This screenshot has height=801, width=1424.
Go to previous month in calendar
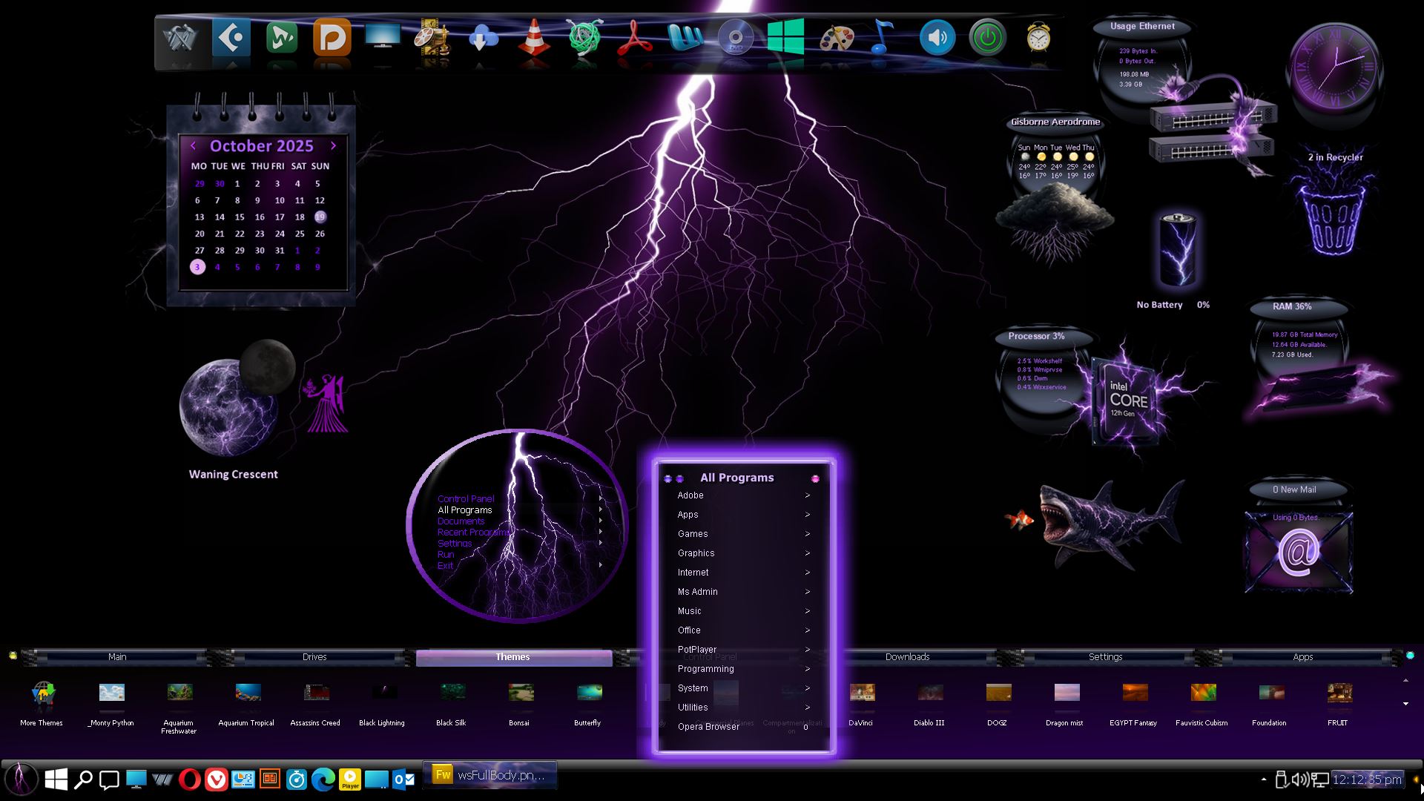point(193,145)
